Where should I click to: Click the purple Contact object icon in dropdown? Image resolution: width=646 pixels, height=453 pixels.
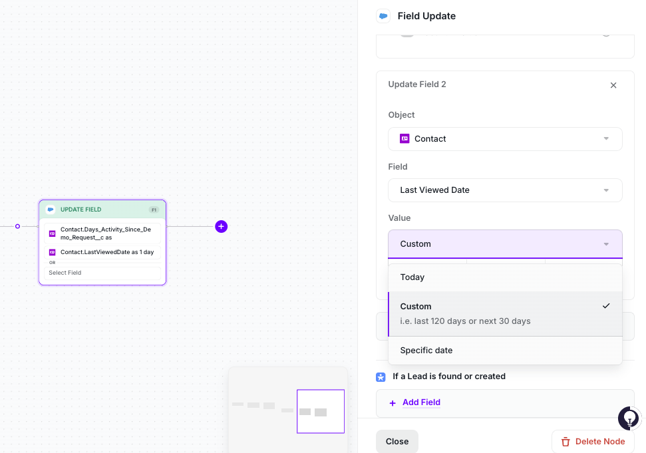coord(404,139)
